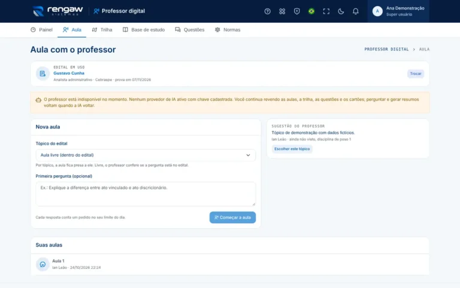
Task: Focus the Primeira pergunta text area
Action: coord(146,194)
